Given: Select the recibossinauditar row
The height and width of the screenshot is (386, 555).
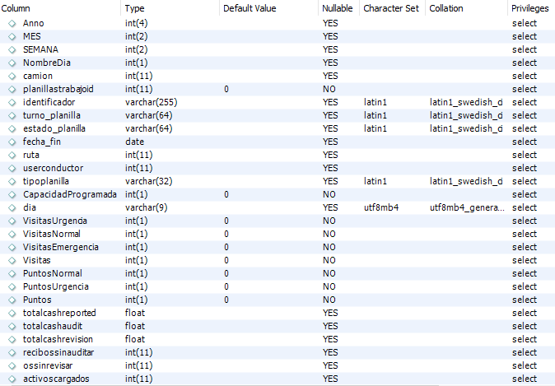Looking at the screenshot, I should [277, 352].
